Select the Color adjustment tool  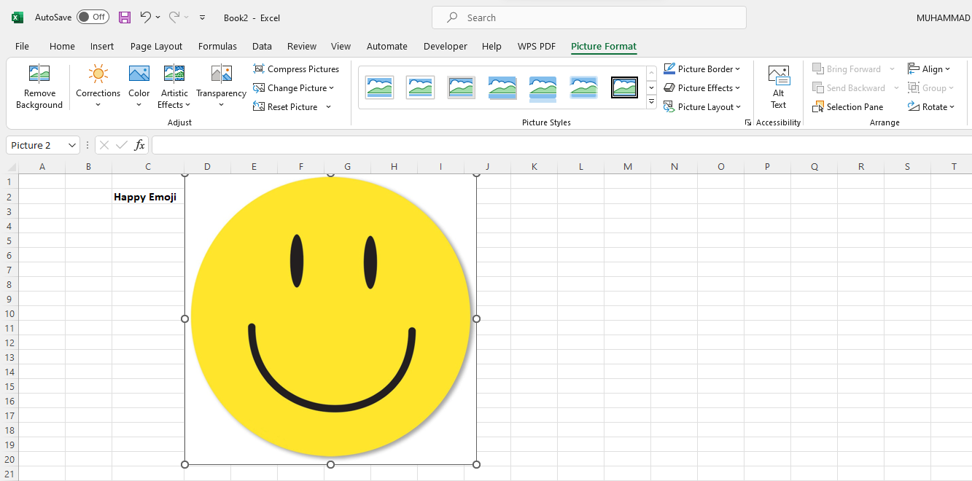point(139,86)
